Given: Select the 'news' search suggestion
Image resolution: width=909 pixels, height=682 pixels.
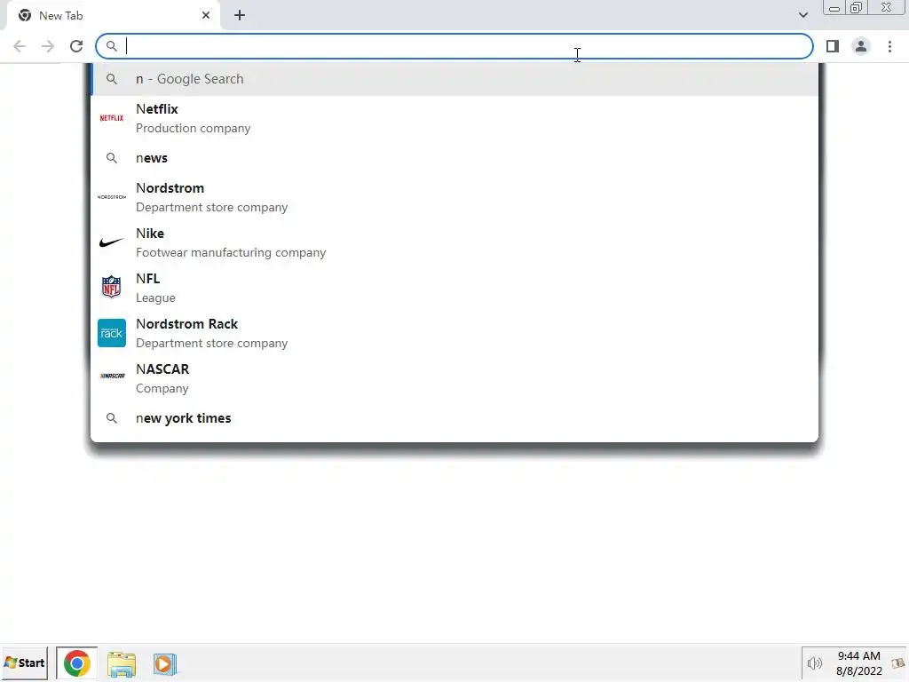Looking at the screenshot, I should tap(454, 158).
